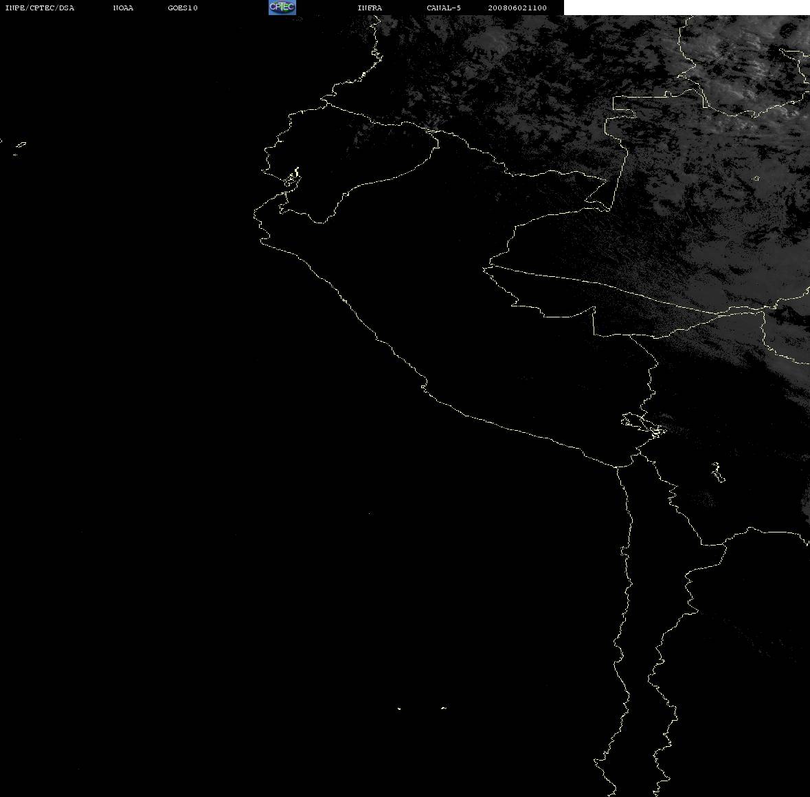Image resolution: width=810 pixels, height=797 pixels.
Task: Select the NOAA label in the header
Action: tap(123, 8)
